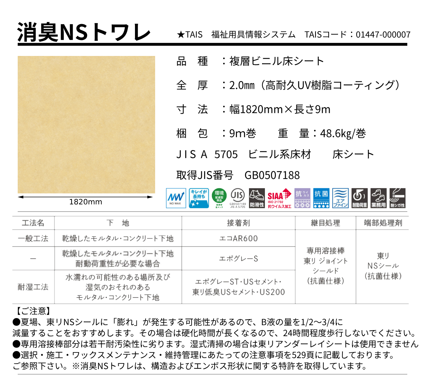The image size is (425, 379).
Task: Click the TAISコード：01447-000007 text
Action: [357, 34]
